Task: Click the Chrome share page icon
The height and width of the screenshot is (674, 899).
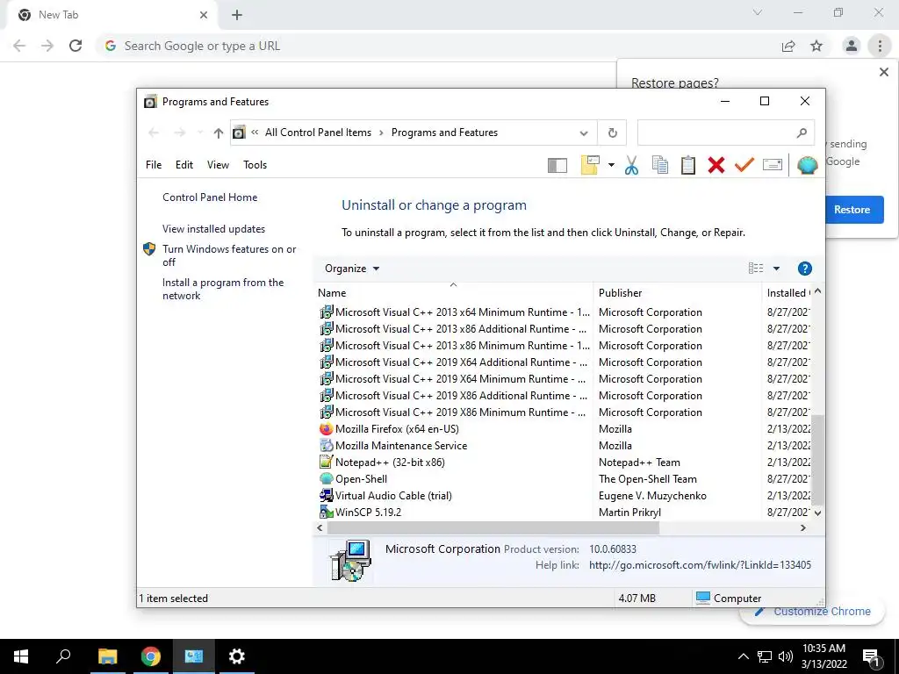Action: pyautogui.click(x=788, y=46)
